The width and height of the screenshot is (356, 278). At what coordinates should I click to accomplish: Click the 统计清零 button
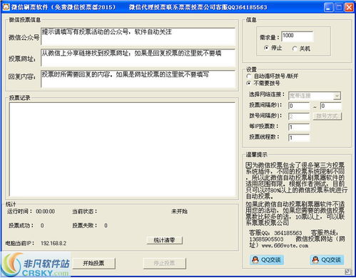coord(164,240)
